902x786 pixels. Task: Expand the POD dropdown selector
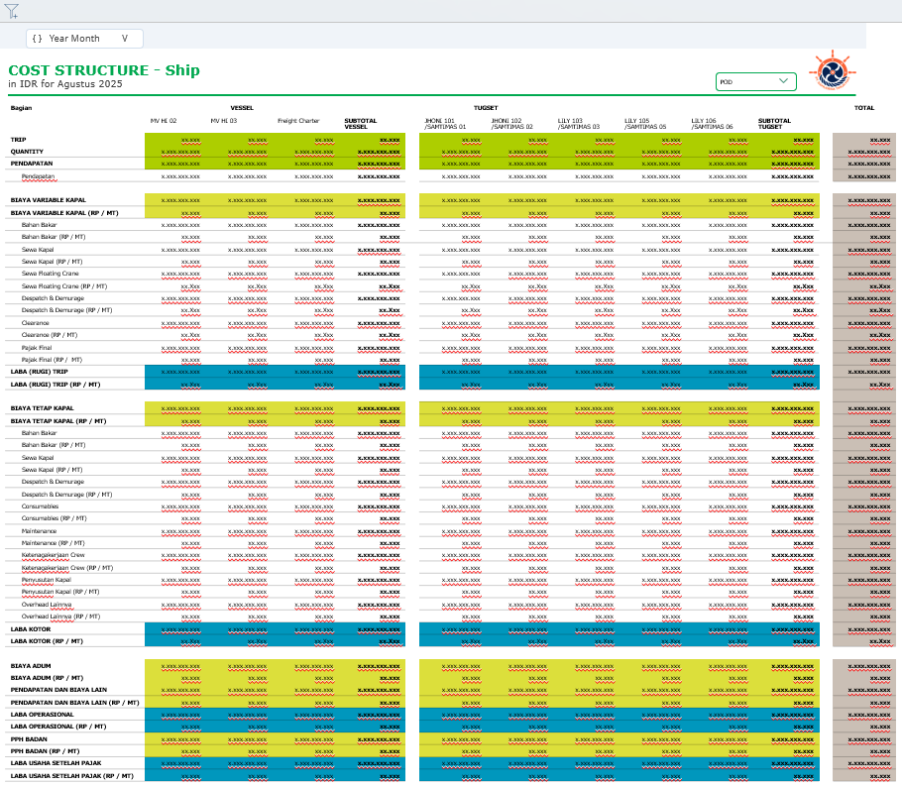[756, 81]
